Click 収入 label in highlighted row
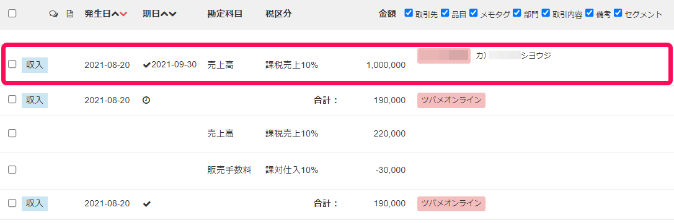Viewport: 674px width, 223px height. tap(35, 65)
